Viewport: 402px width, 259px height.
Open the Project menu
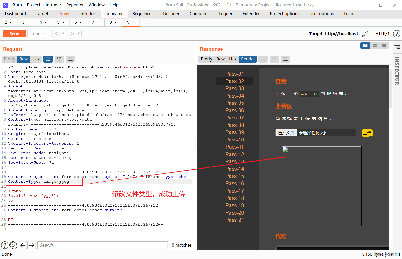point(34,5)
